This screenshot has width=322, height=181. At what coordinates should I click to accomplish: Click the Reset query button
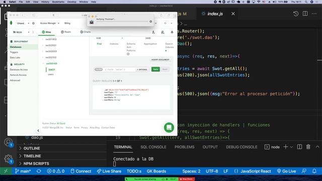click(x=165, y=69)
